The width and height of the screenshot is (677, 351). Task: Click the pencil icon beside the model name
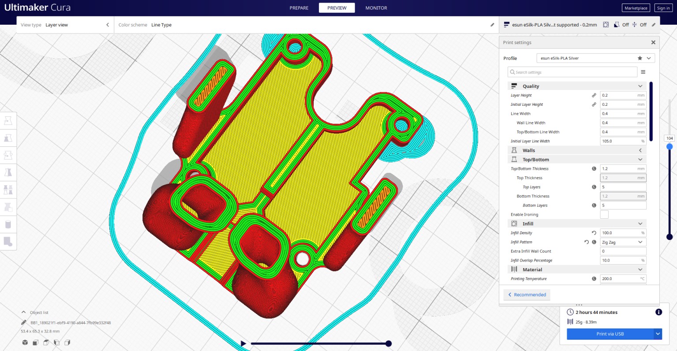tap(24, 322)
